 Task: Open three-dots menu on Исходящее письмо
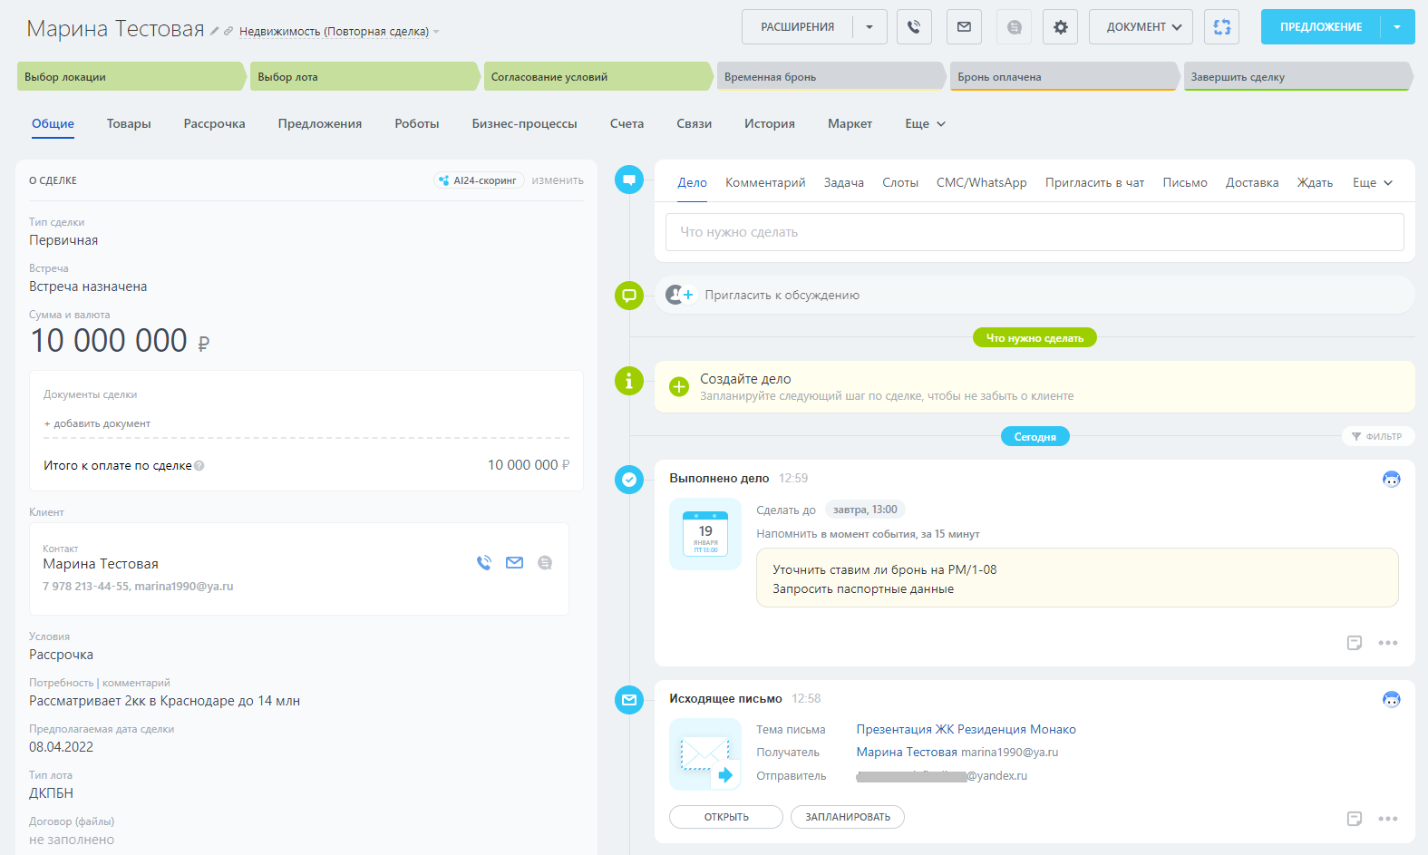coord(1387,819)
